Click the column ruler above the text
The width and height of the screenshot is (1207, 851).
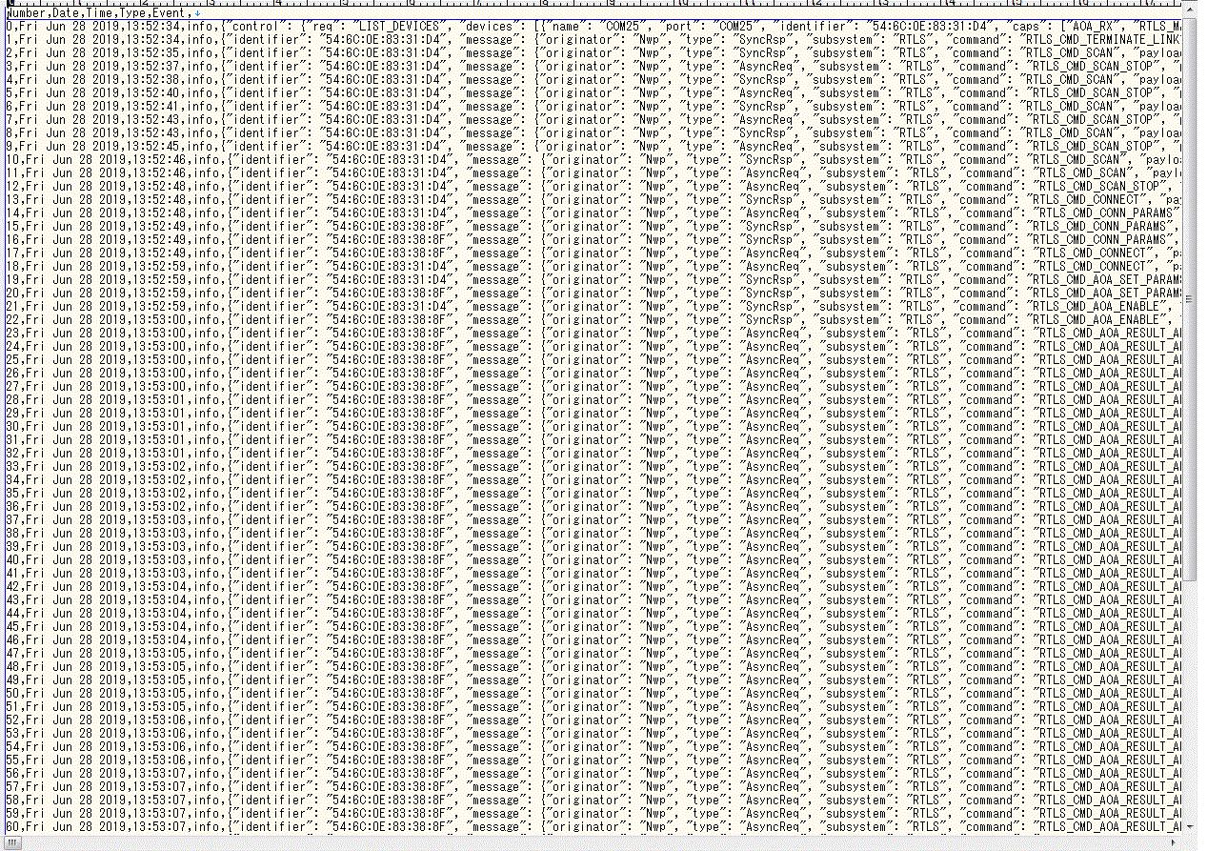pyautogui.click(x=594, y=3)
